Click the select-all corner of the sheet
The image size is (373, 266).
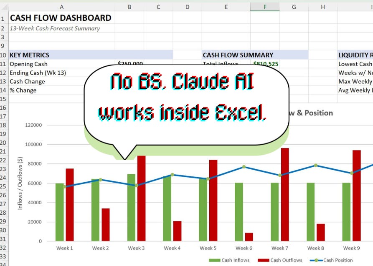(x=4, y=7)
